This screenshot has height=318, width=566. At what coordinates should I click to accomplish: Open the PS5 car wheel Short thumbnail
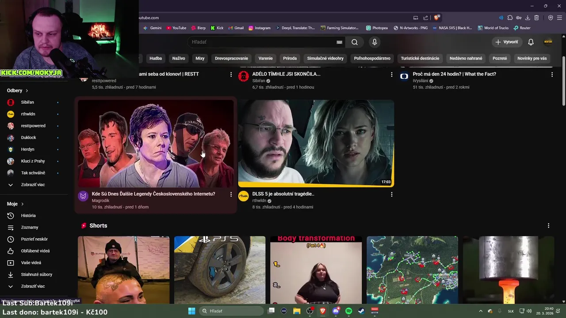click(x=220, y=270)
